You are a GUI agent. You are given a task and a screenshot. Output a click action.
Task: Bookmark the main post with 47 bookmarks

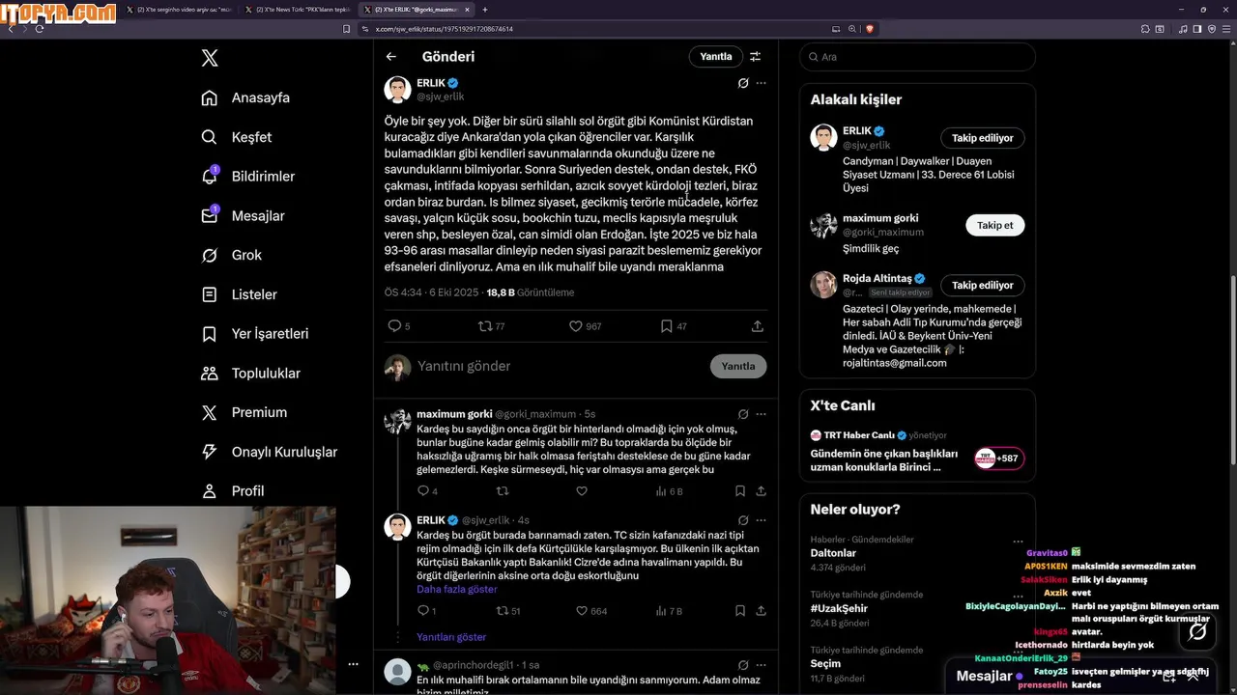point(673,326)
